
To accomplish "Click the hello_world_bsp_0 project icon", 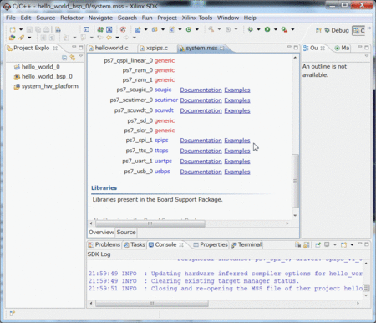I will tap(17, 77).
